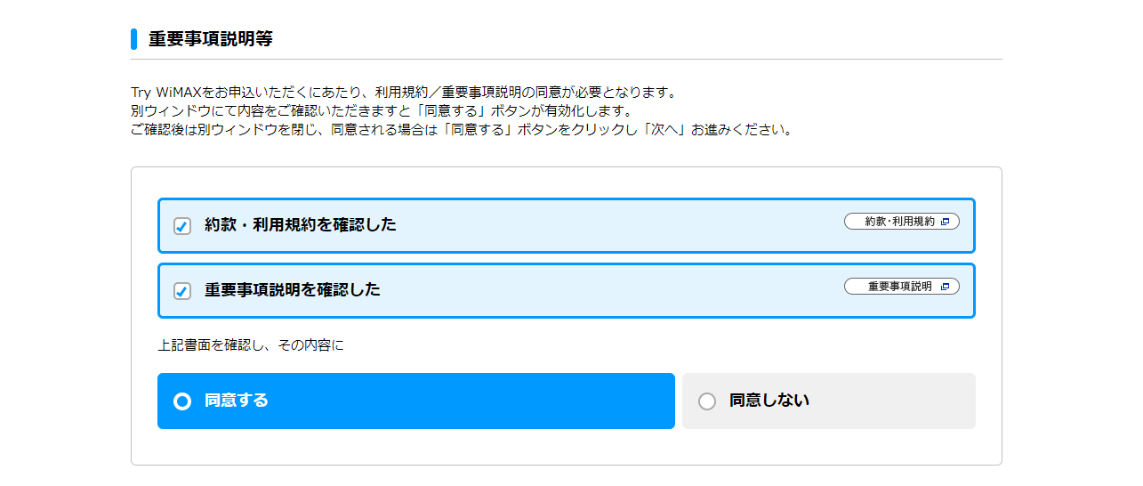Image resolution: width=1143 pixels, height=486 pixels.
Task: Click the 重要事項説明を確認した label text
Action: pyautogui.click(x=293, y=290)
